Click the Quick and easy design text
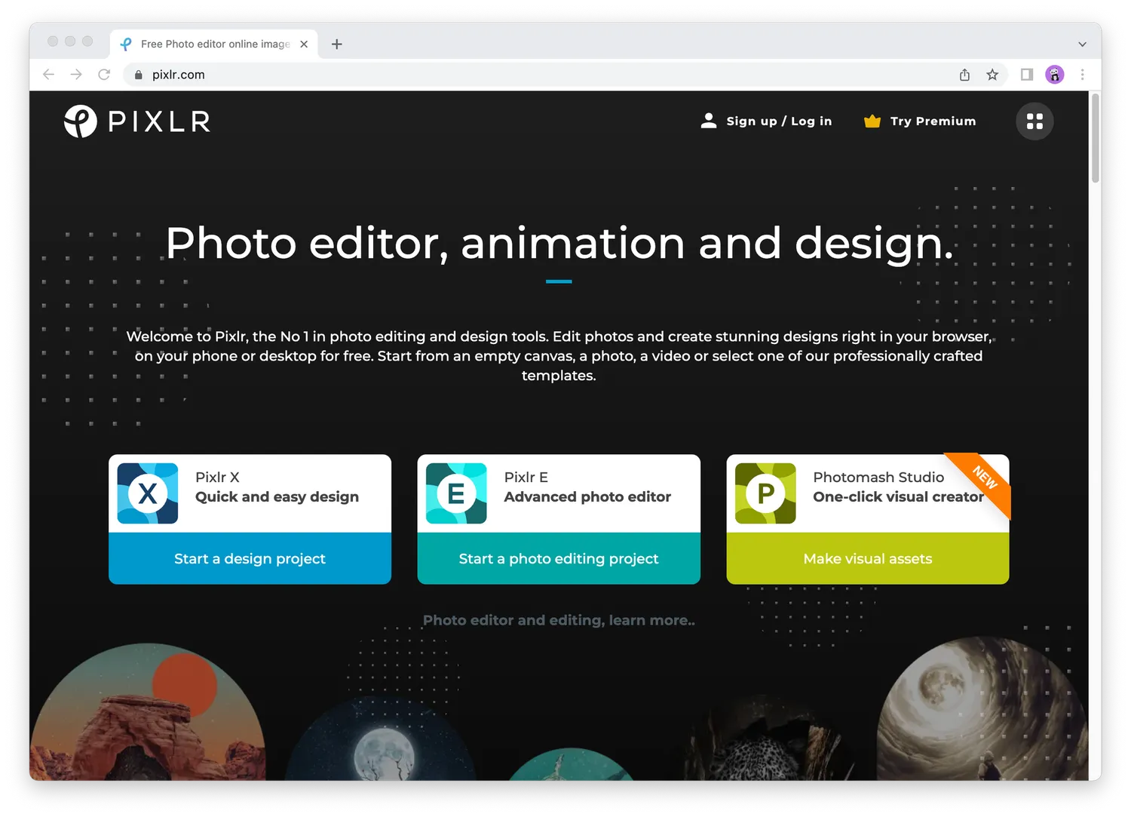 (x=277, y=497)
